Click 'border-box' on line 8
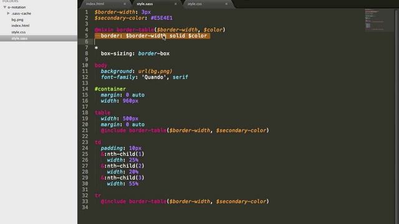 tap(154, 54)
